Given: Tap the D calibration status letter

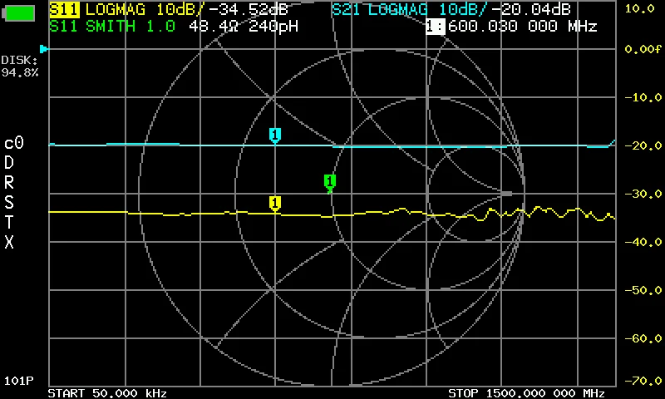Looking at the screenshot, I should point(9,163).
